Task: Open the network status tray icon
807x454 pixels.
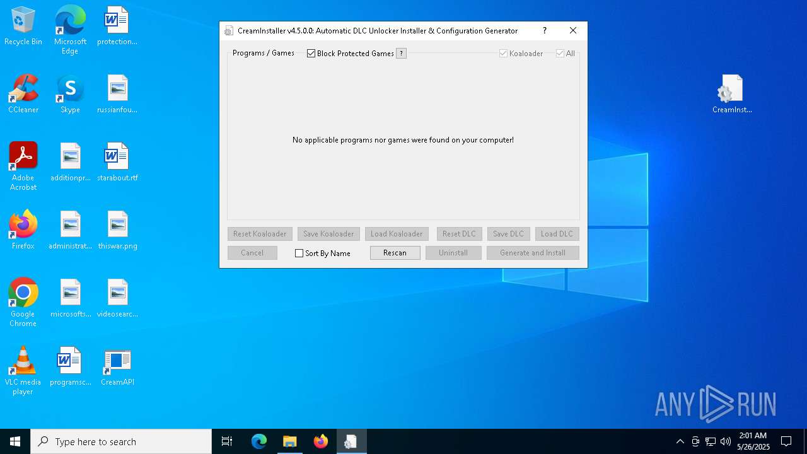Action: 711,441
